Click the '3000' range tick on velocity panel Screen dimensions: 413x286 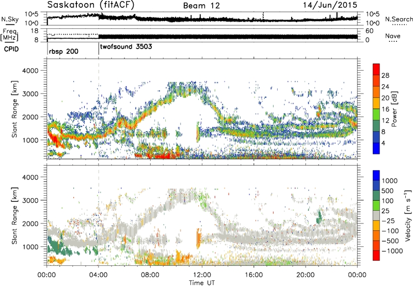pyautogui.click(x=30, y=200)
